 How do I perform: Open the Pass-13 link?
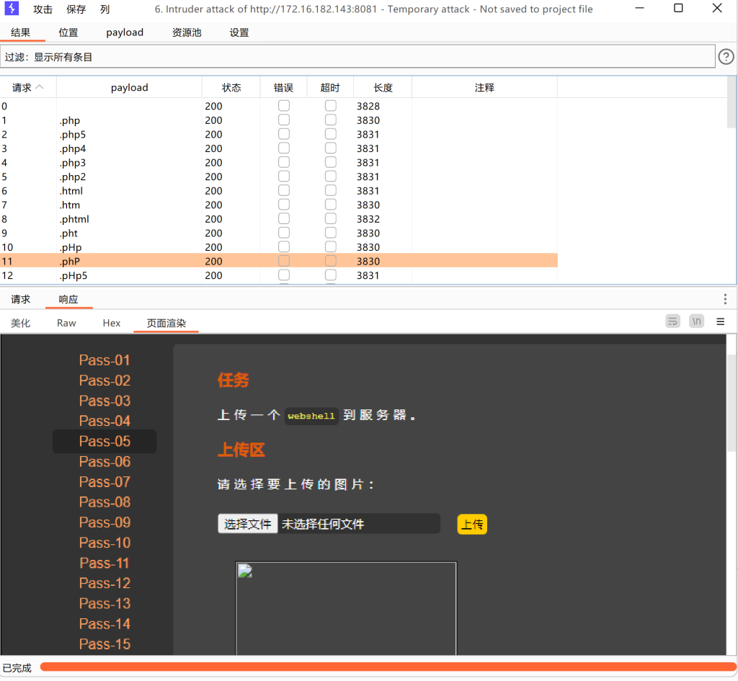coord(105,603)
